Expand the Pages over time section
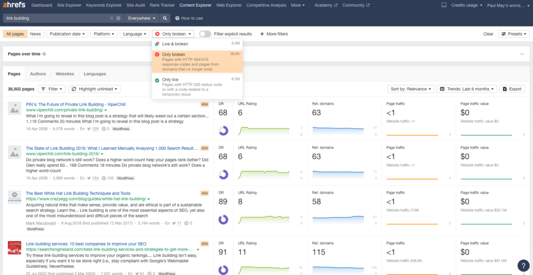Image resolution: width=533 pixels, height=275 pixels. [522, 54]
